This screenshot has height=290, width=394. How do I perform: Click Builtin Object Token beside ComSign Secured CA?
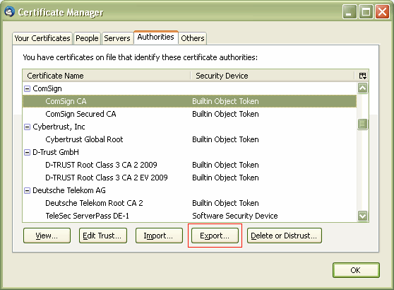click(225, 114)
